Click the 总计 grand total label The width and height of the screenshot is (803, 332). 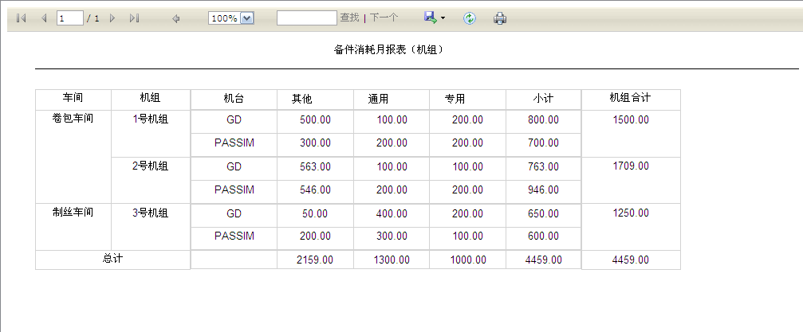[112, 258]
